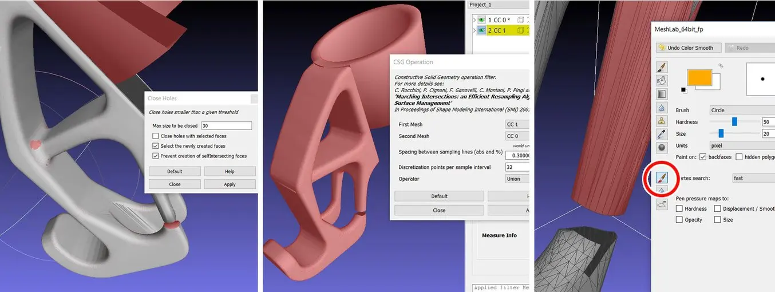Select the paintbrush tool at top of toolbar

click(662, 68)
